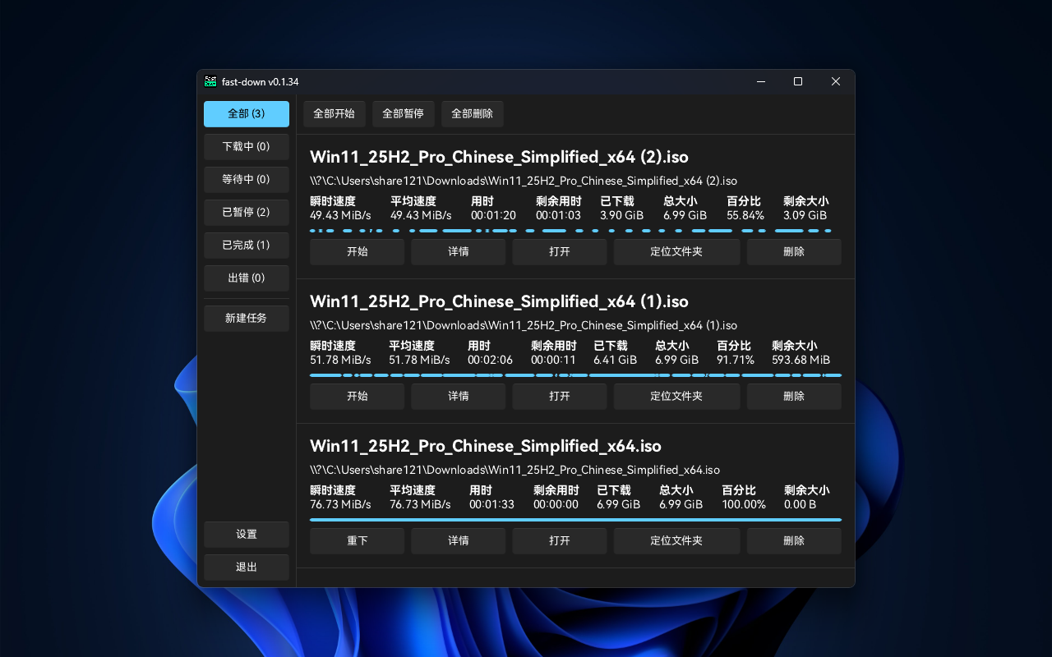1052x657 pixels.
Task: Pause all downloads with 全部暂停
Action: 403,113
